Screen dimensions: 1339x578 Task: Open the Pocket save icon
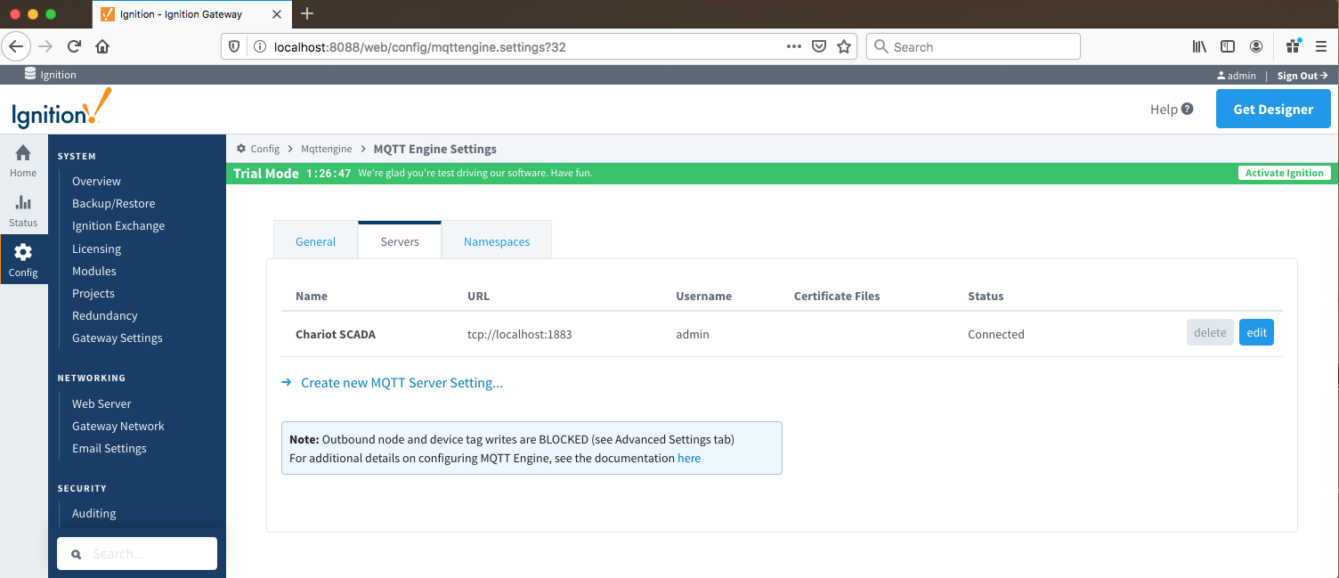click(x=819, y=46)
